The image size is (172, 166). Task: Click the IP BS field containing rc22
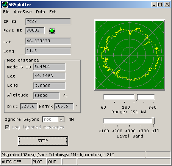pos(48,21)
